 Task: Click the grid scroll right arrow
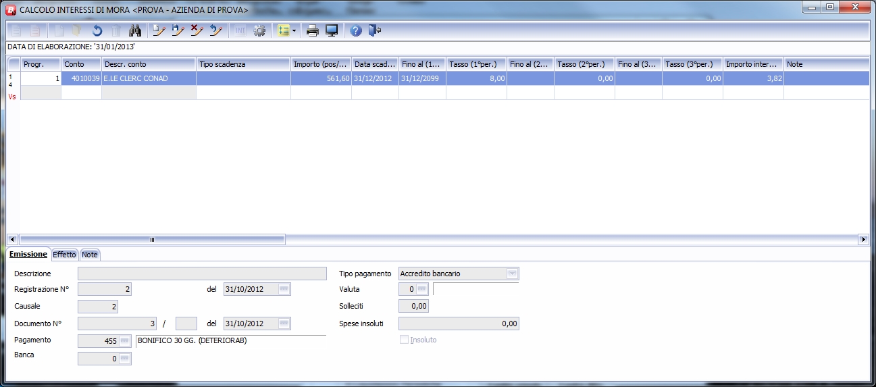864,239
